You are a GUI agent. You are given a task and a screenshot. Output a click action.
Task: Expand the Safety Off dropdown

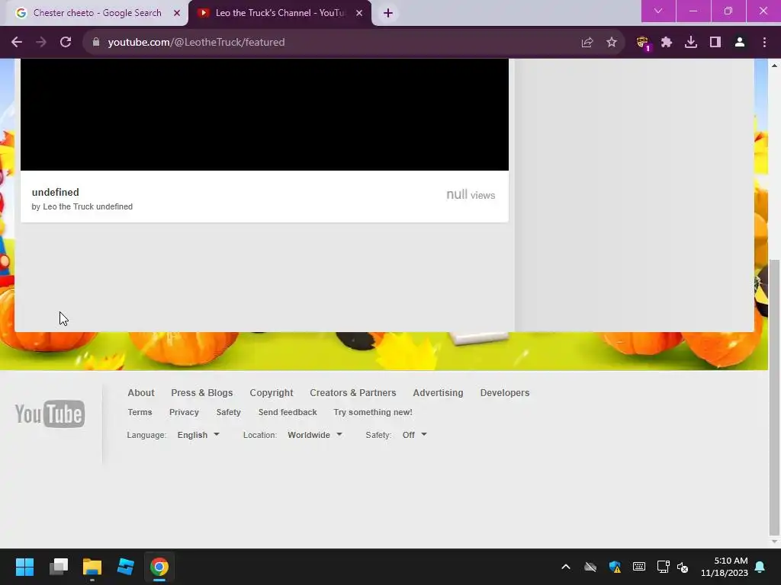point(414,435)
